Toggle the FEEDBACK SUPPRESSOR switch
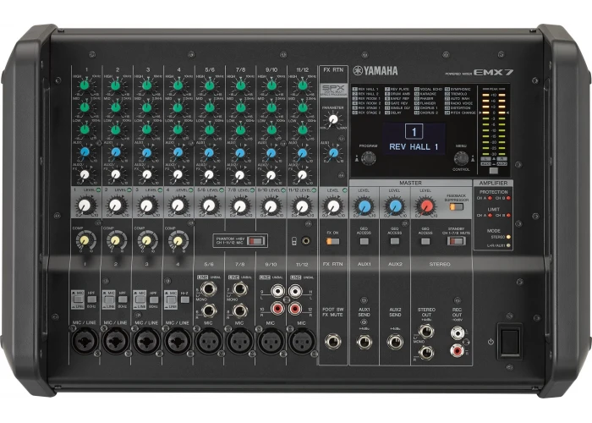 click(457, 206)
